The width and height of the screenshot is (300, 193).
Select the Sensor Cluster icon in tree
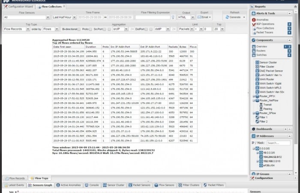[257, 63]
